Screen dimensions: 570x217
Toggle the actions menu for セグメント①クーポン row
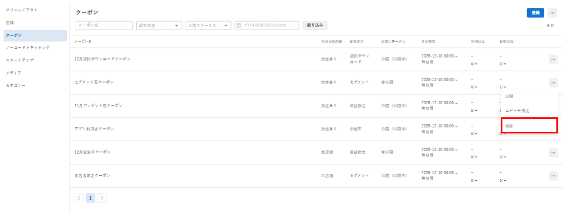click(553, 83)
